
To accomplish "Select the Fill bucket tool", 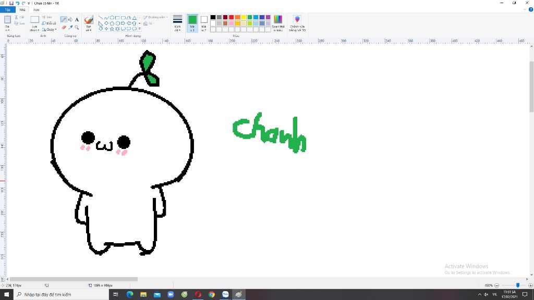I will click(70, 20).
